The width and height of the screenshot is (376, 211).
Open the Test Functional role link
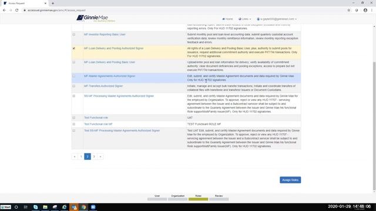click(96, 118)
